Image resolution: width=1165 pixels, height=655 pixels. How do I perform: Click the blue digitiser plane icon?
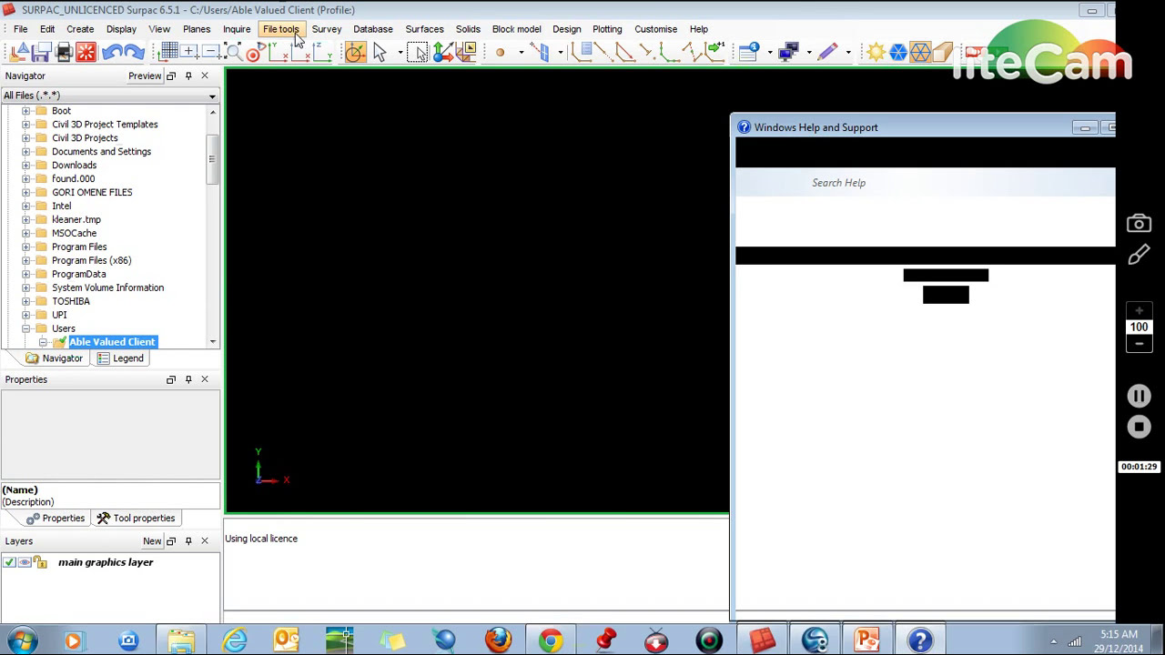[542, 52]
